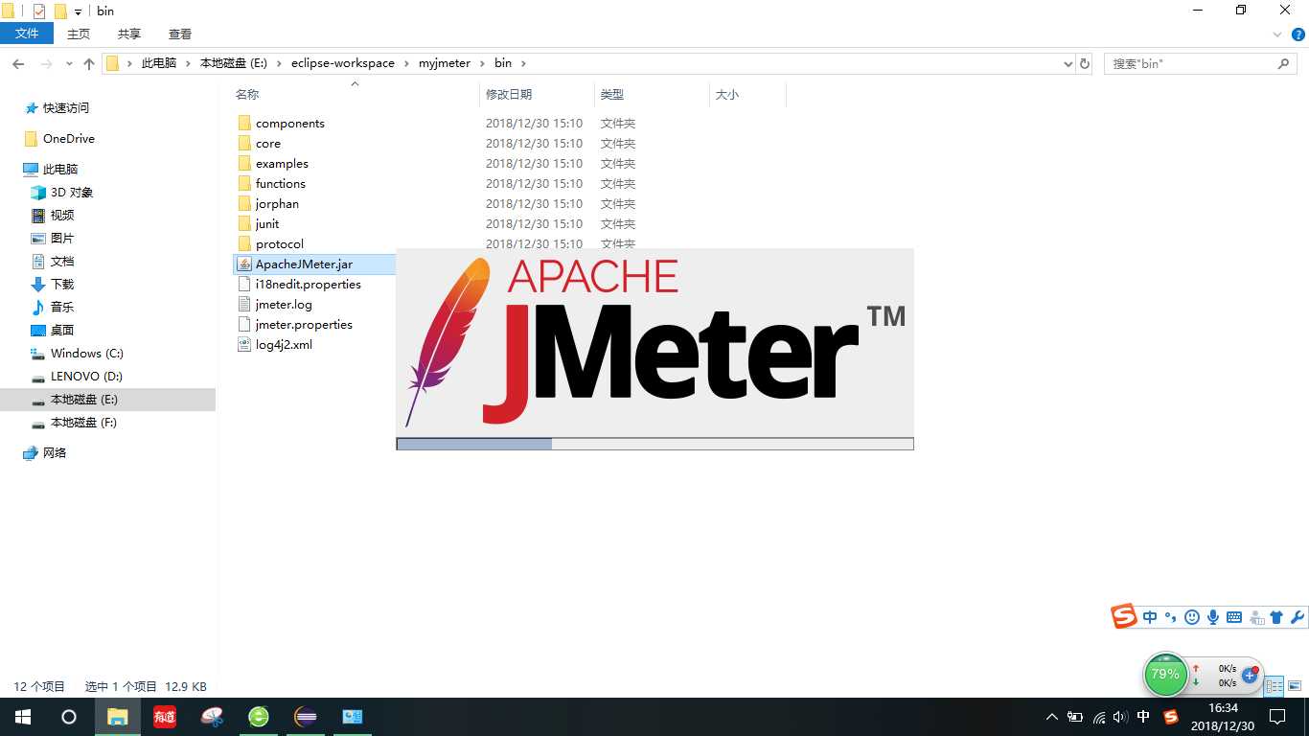Viewport: 1309px width, 736px height.
Task: Open 3D 对象 in navigation pane
Action: 71,193
